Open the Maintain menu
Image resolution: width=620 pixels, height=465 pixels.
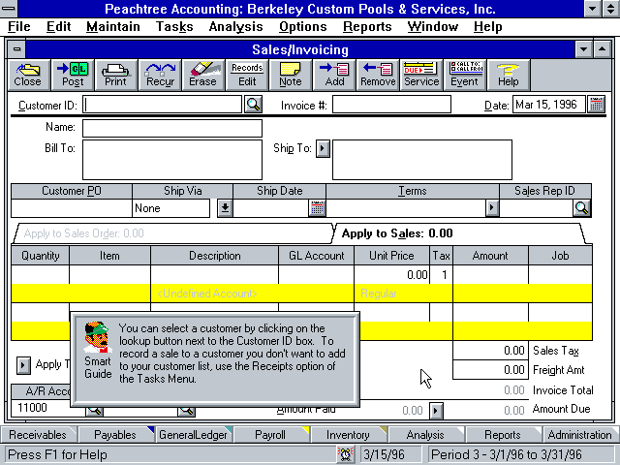[x=113, y=26]
